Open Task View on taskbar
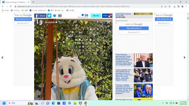The height and width of the screenshot is (106, 189). (37, 103)
